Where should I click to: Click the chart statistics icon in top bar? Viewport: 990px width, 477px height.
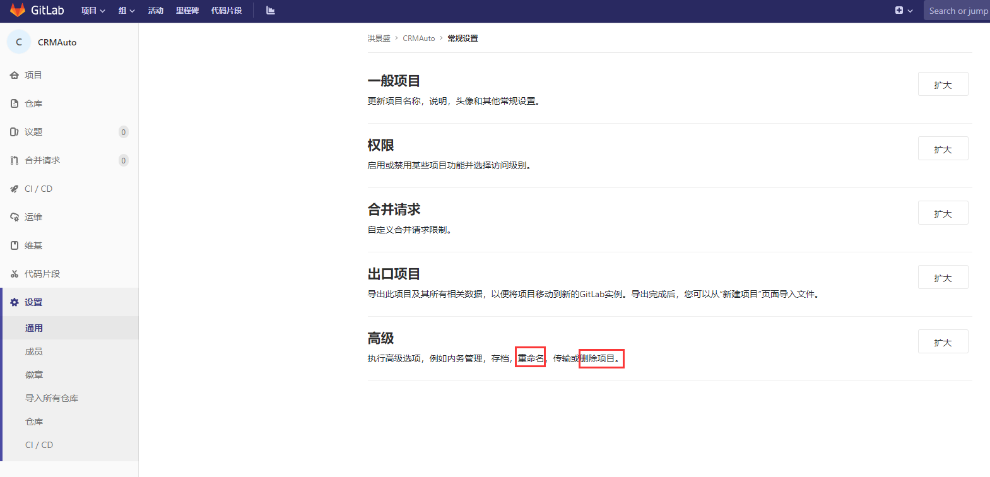pyautogui.click(x=271, y=10)
